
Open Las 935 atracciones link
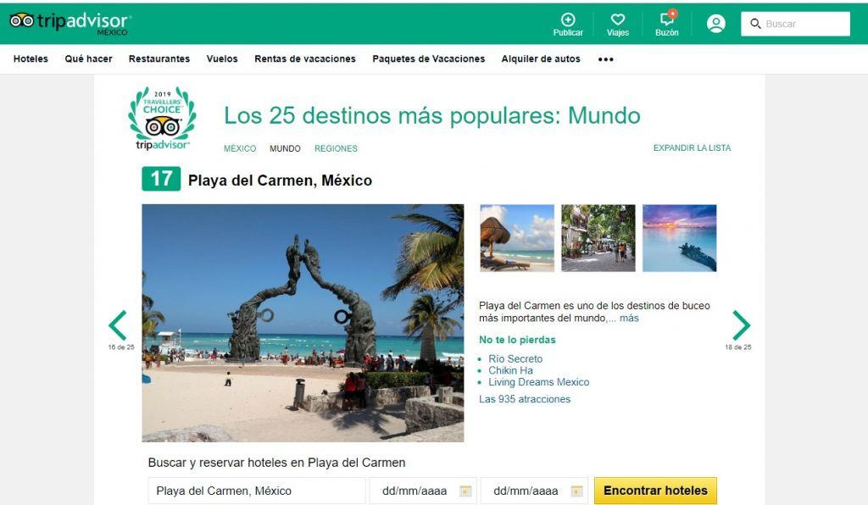(x=525, y=399)
